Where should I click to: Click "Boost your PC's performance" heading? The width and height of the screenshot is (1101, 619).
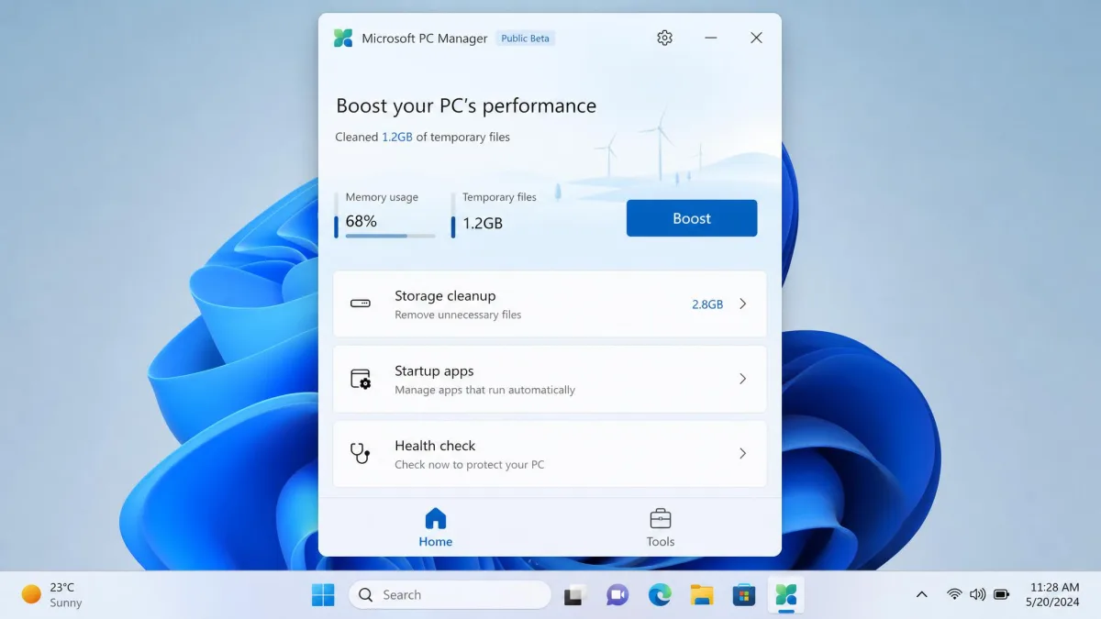[466, 105]
